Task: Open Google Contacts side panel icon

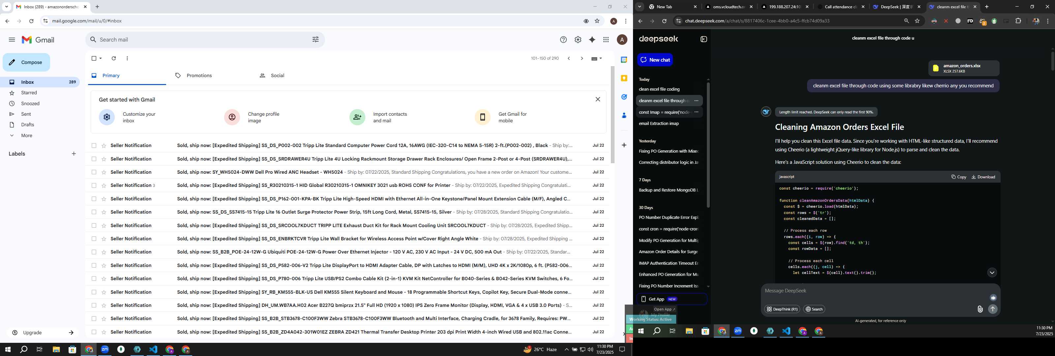Action: [624, 115]
